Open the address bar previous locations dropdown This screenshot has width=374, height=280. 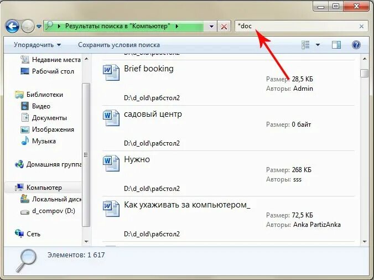coord(211,26)
